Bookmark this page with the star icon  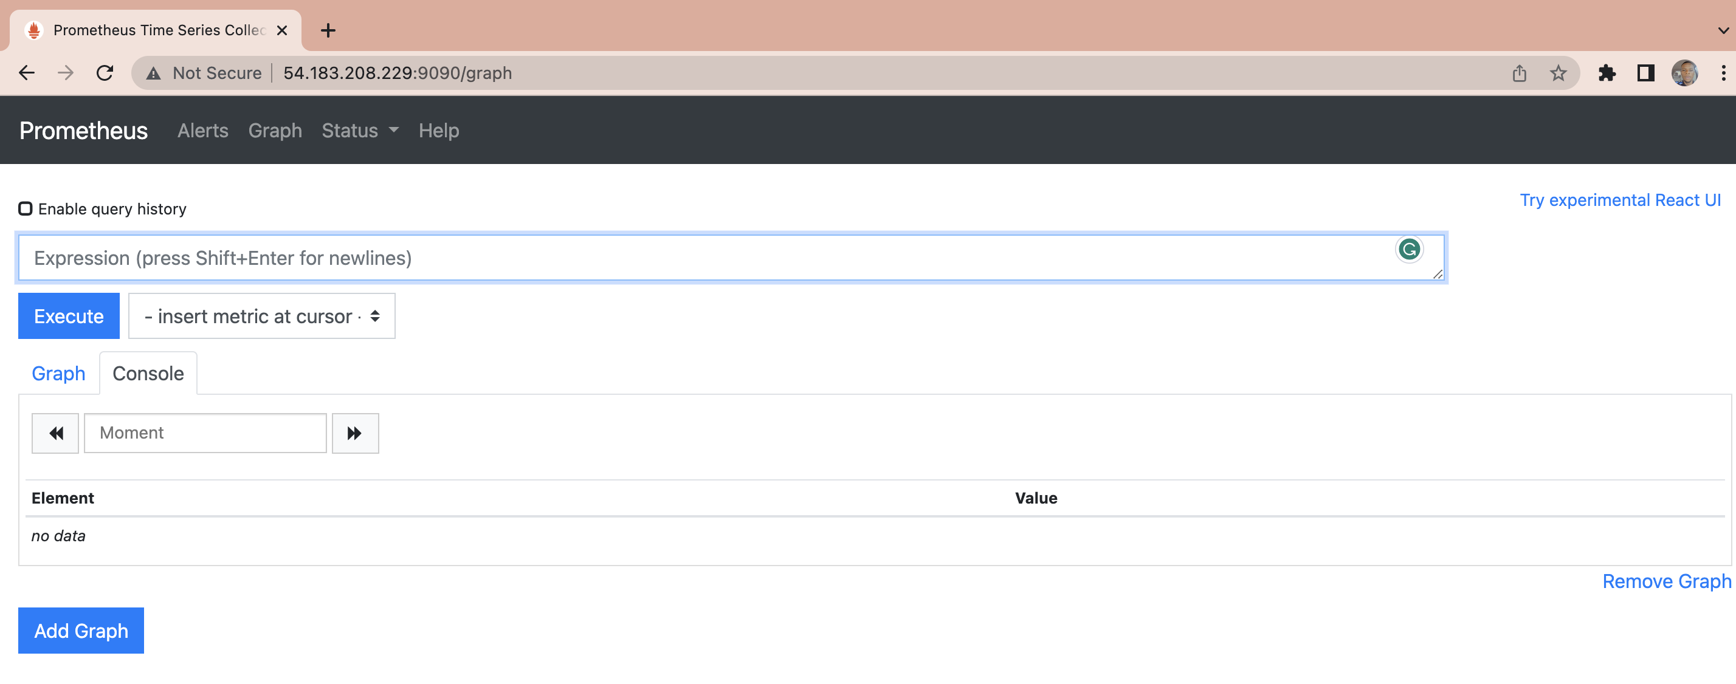point(1557,73)
